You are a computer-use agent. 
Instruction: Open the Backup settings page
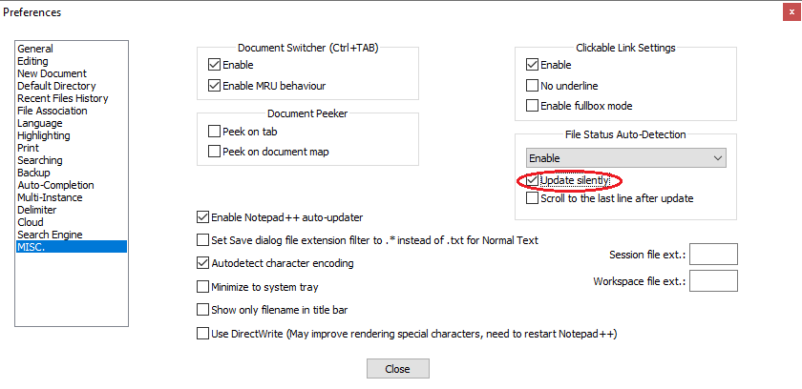(33, 173)
